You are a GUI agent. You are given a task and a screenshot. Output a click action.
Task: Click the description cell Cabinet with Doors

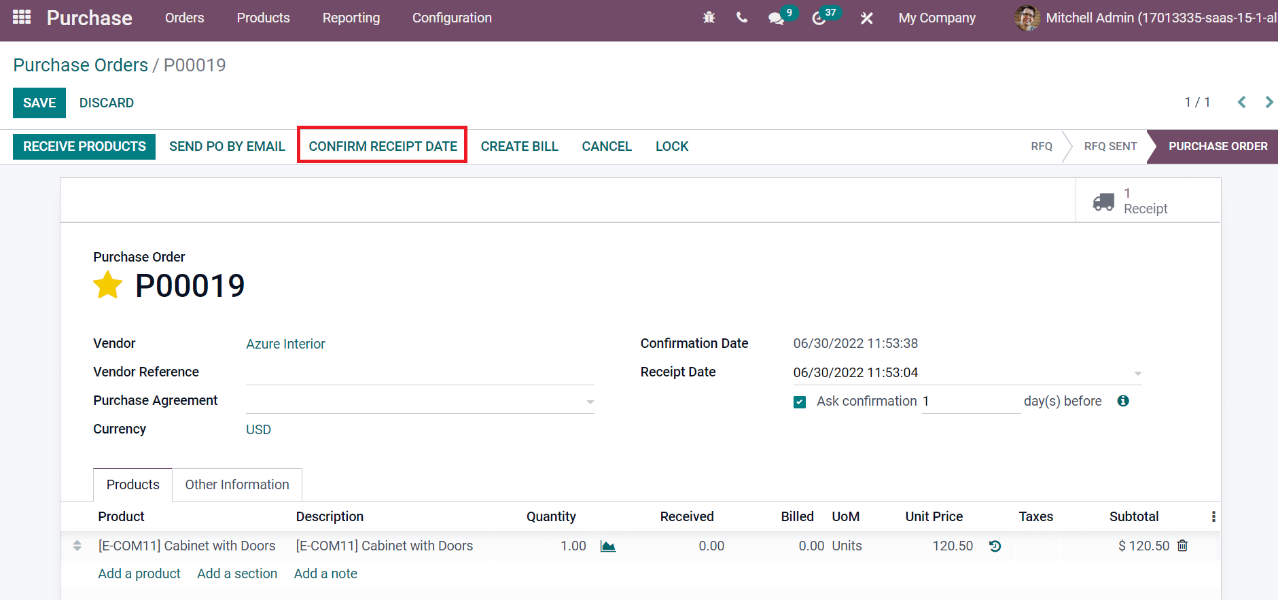(x=385, y=546)
